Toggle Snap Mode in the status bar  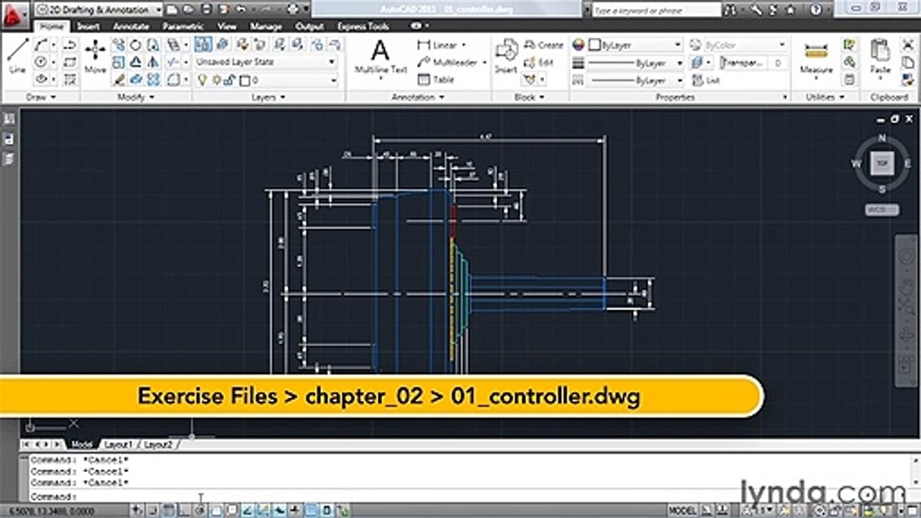153,510
